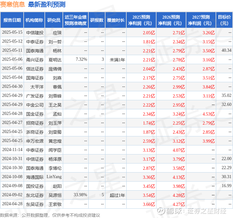Click the 国投证券 institution cell
233x218 pixels.
35,186
